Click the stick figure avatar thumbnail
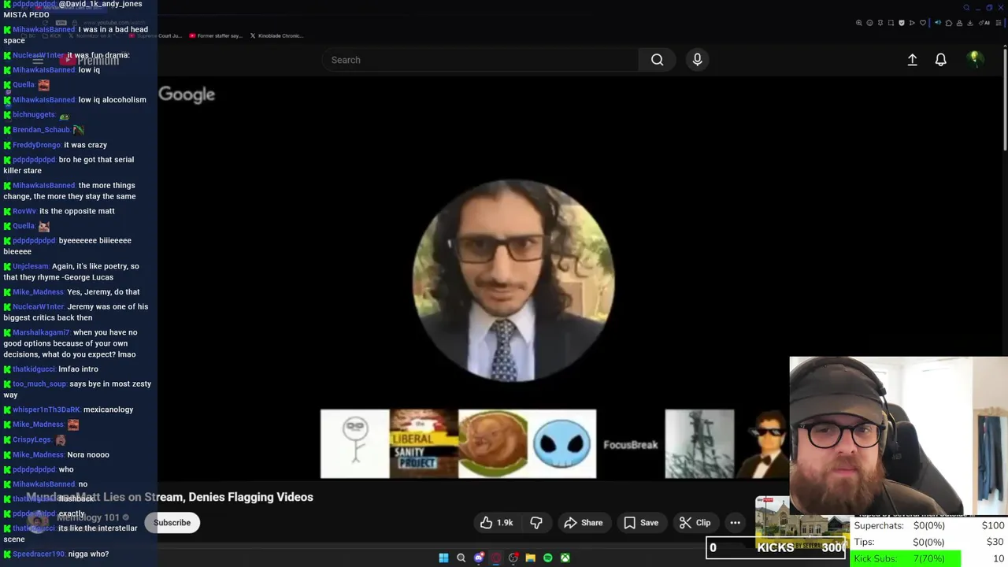 click(x=355, y=444)
